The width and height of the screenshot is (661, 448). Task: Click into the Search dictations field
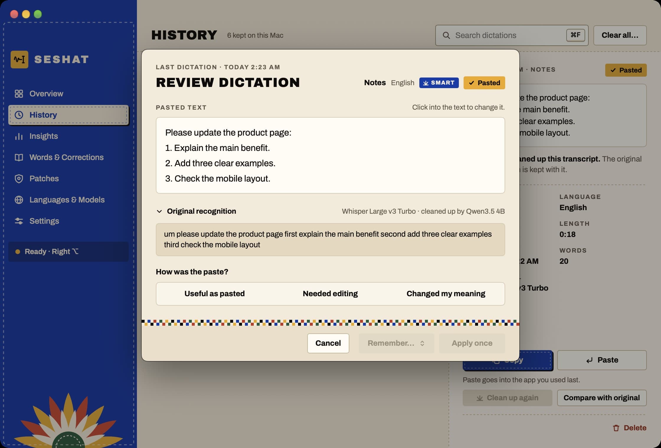[x=512, y=35]
